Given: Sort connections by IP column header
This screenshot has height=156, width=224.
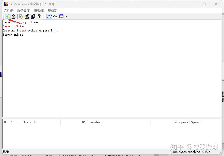Looking at the screenshot, I should (x=73, y=122).
